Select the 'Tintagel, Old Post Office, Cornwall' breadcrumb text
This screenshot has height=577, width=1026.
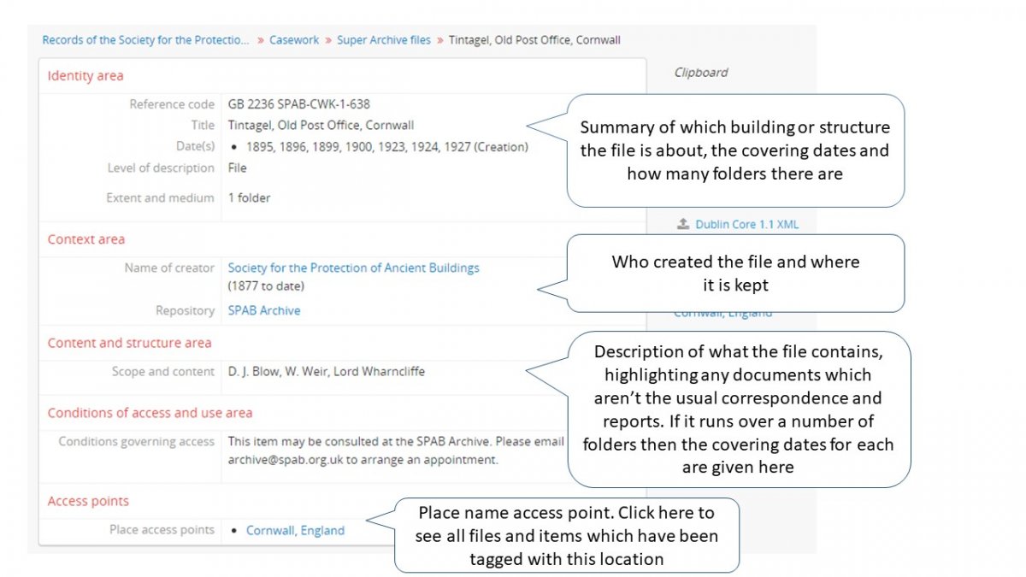534,40
